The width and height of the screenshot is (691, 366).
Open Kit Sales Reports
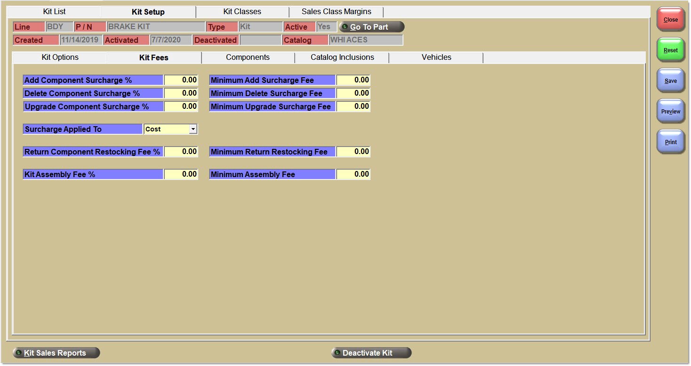pos(56,352)
